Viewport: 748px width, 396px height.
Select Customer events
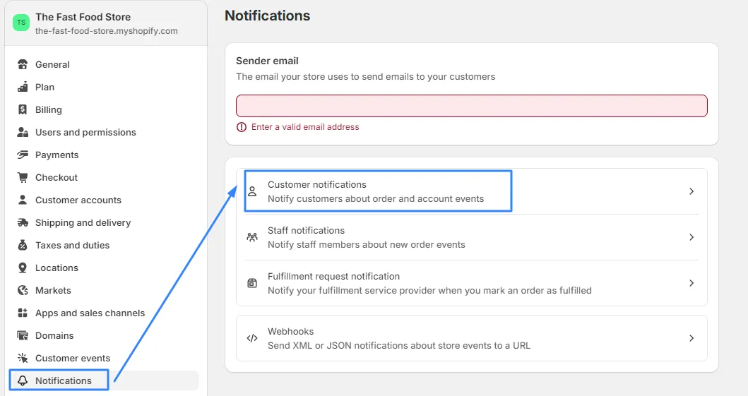tap(73, 358)
